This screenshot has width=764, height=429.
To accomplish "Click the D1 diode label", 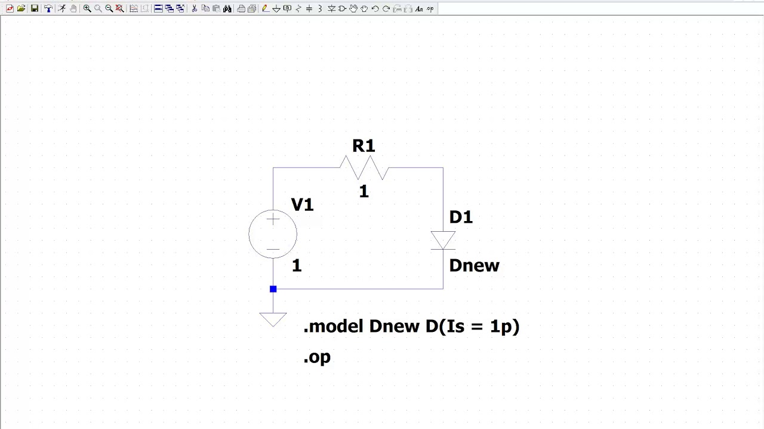I will tap(461, 217).
